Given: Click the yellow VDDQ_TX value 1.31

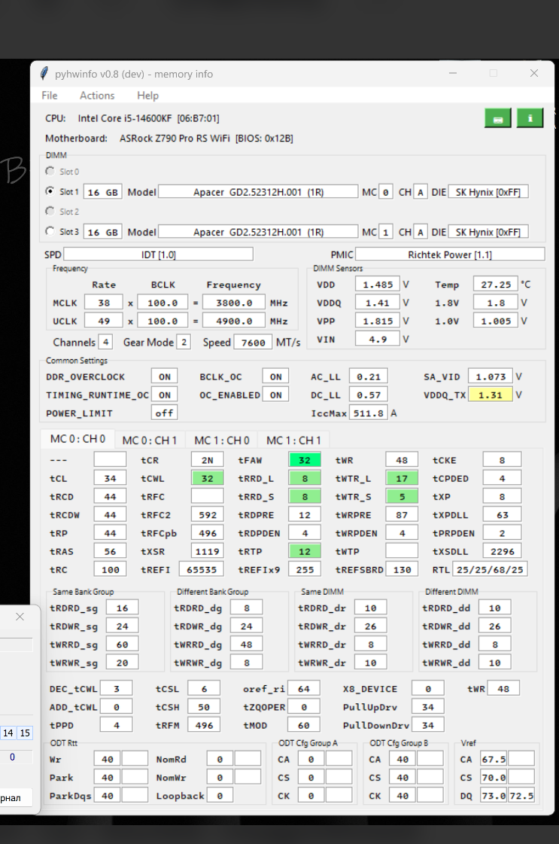Looking at the screenshot, I should 491,395.
